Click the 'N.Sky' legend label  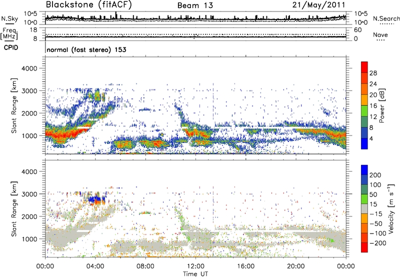(x=9, y=18)
